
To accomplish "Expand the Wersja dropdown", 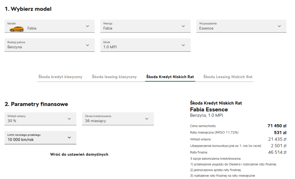I will 145,26.
